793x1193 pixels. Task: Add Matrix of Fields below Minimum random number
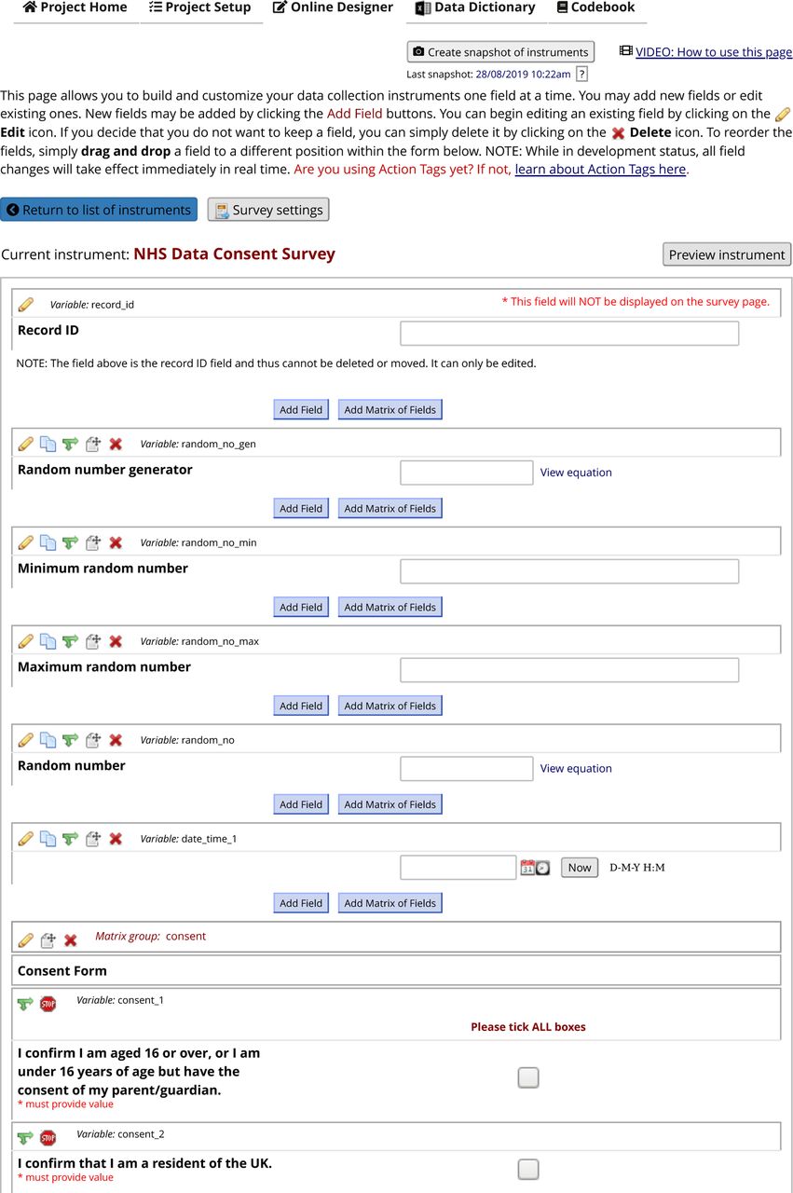point(390,607)
